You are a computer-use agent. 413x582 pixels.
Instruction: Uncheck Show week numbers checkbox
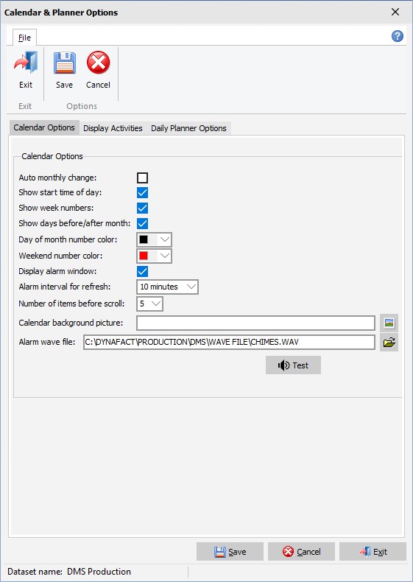143,208
